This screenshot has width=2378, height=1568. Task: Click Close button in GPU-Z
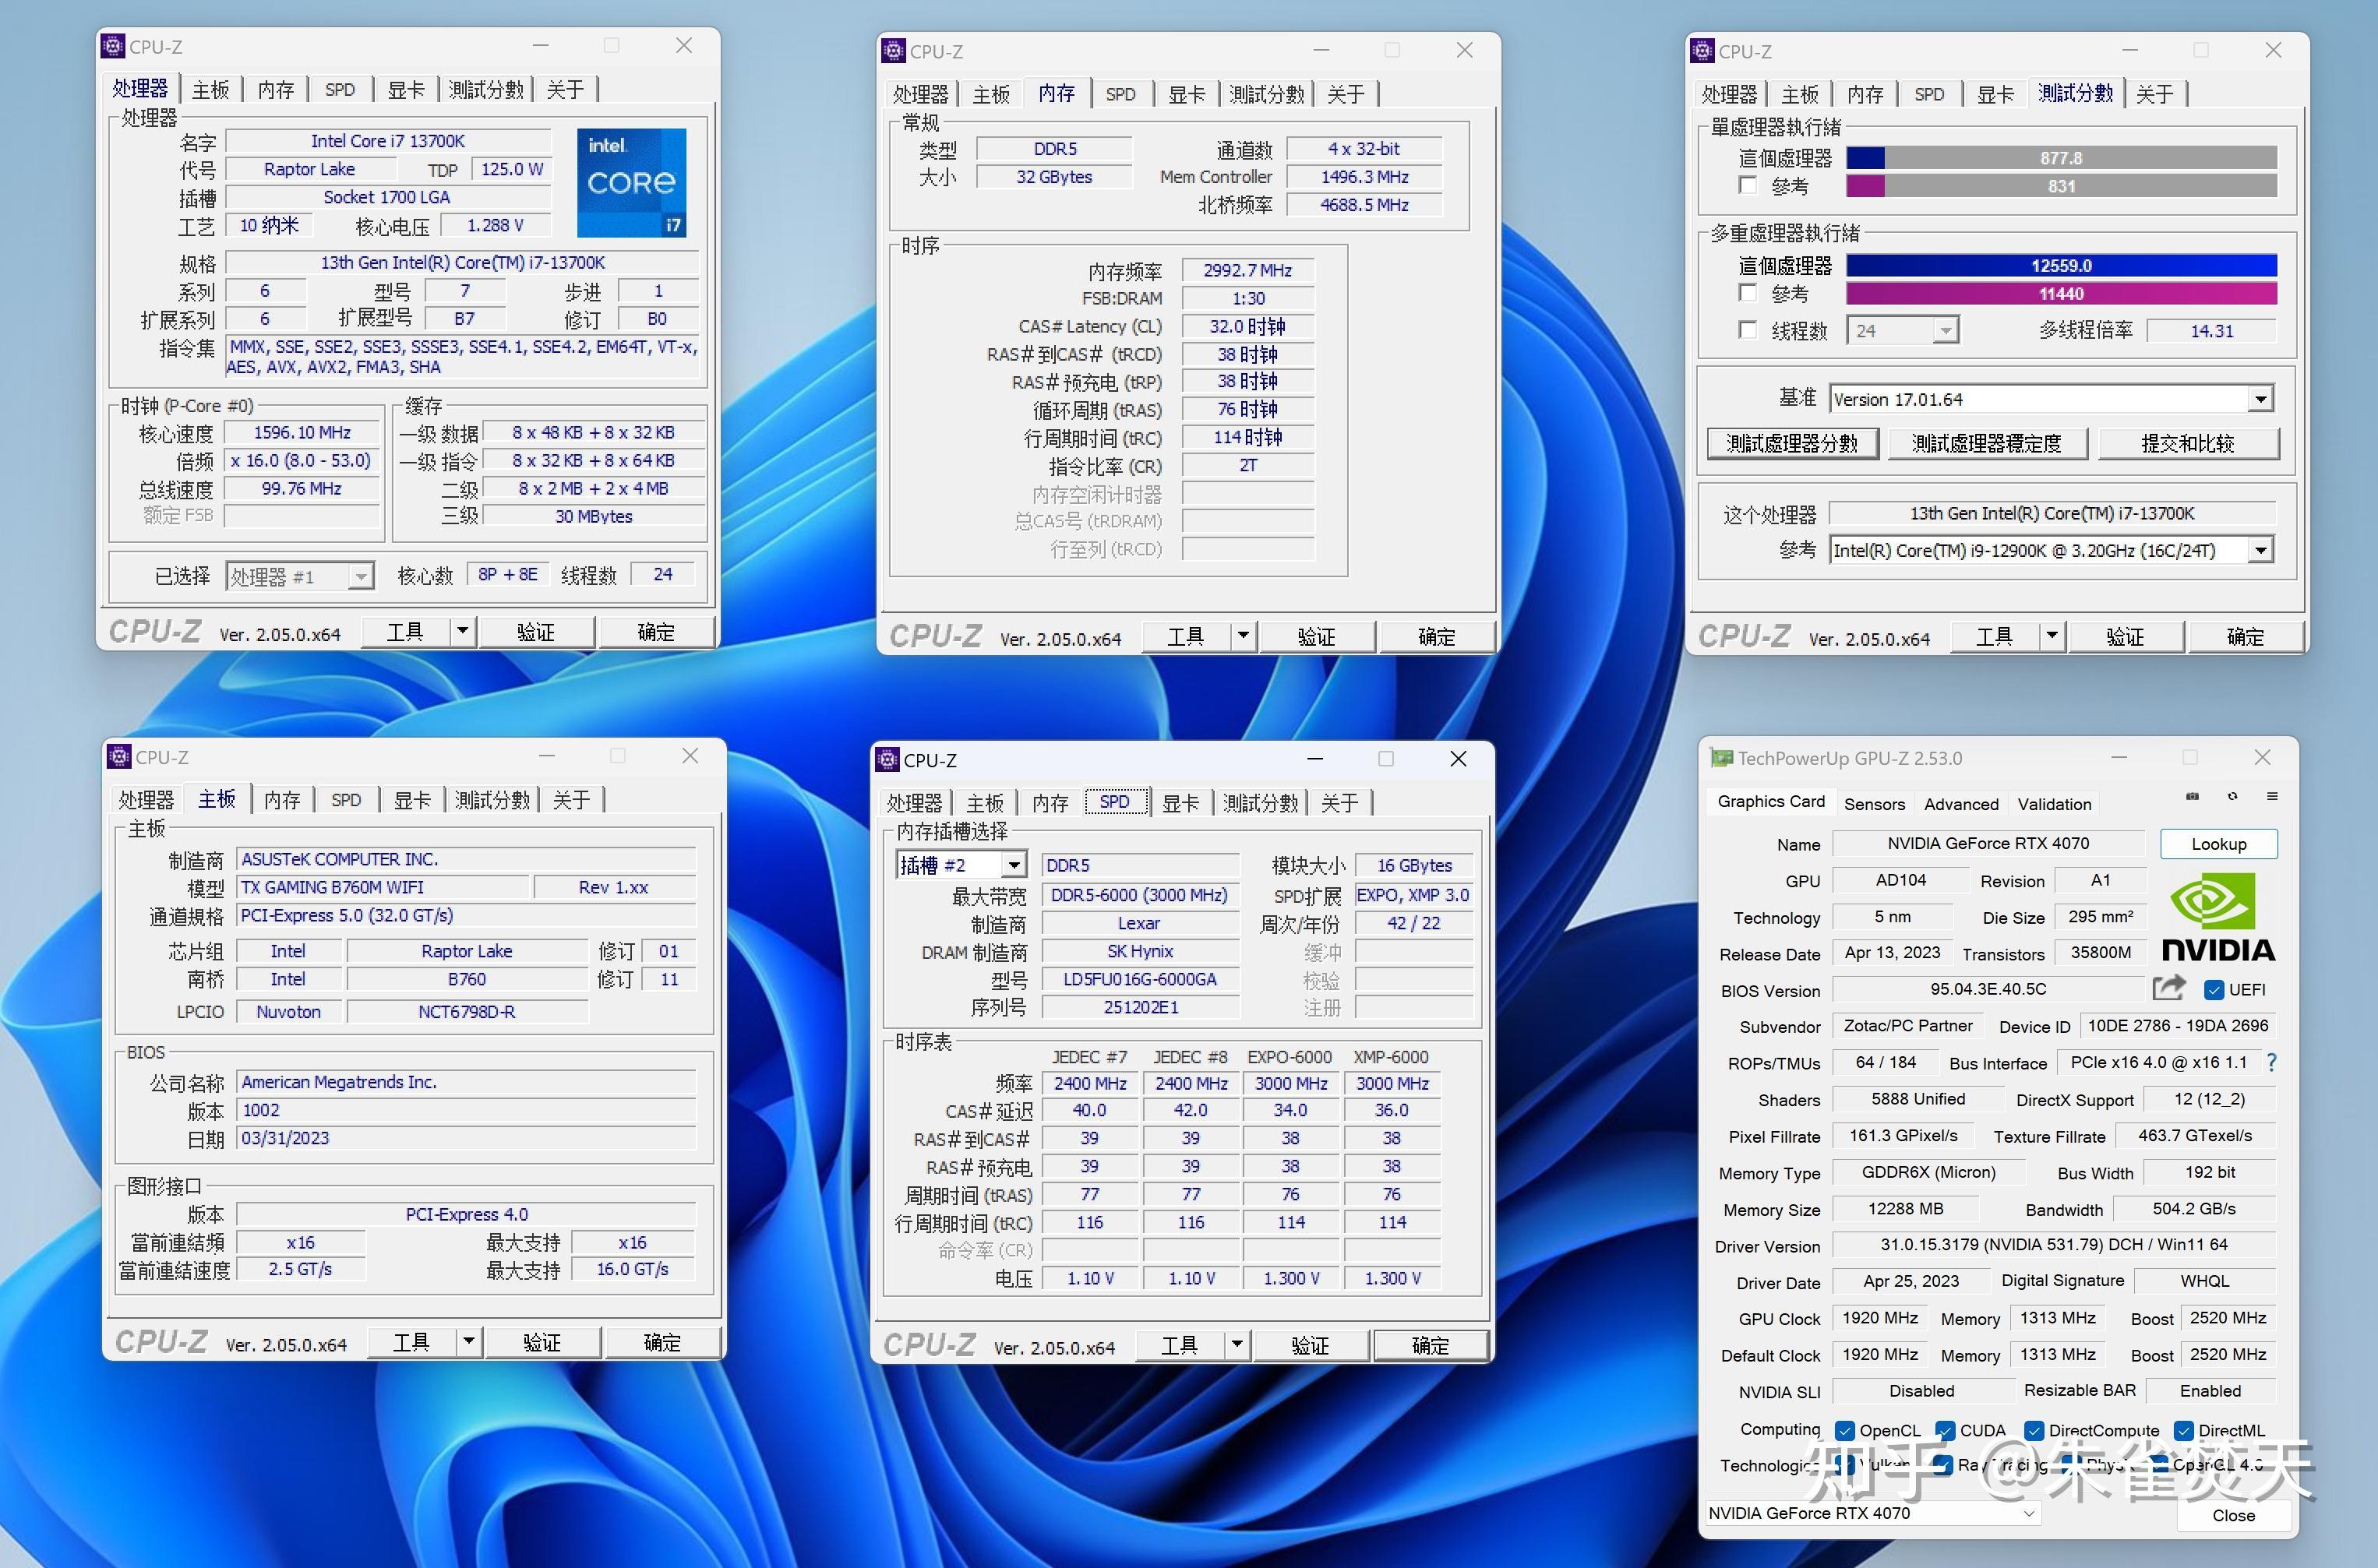coord(2233,1515)
